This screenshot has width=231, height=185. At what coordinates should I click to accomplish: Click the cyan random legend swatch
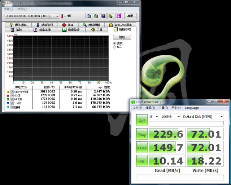click(8, 107)
